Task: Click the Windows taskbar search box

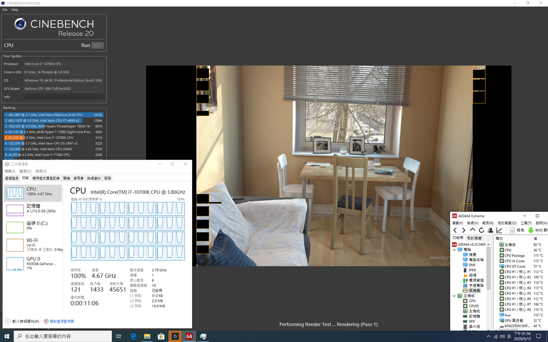Action: coord(63,336)
